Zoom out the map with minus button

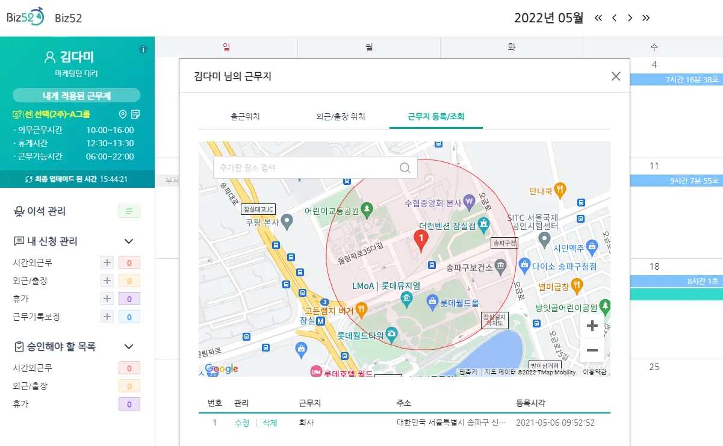point(592,350)
